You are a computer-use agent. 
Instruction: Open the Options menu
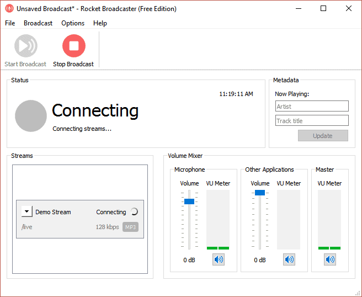coord(73,23)
